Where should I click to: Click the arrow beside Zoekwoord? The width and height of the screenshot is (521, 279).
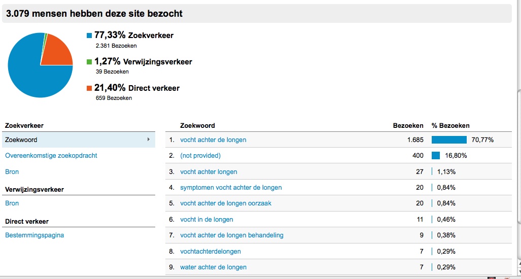(x=149, y=139)
